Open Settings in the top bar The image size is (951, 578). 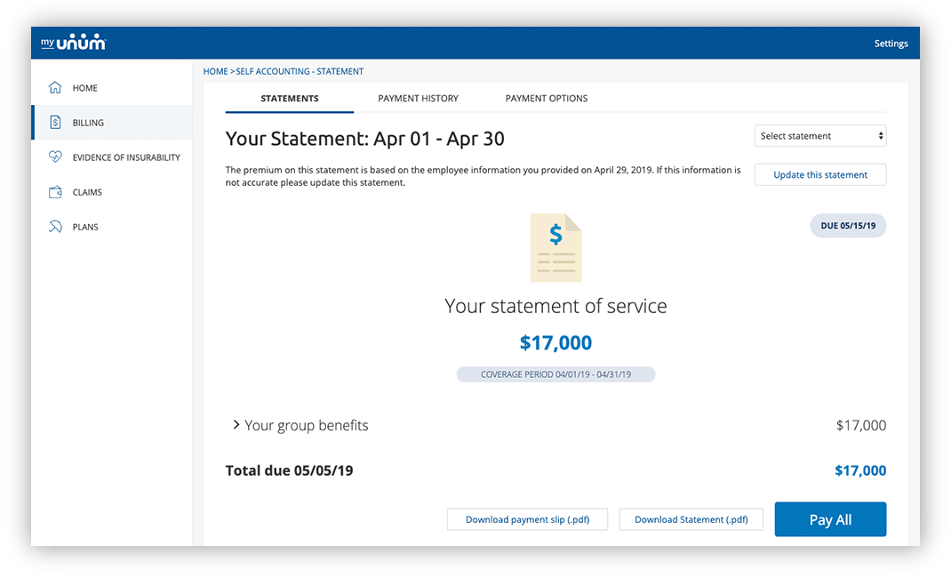(891, 43)
